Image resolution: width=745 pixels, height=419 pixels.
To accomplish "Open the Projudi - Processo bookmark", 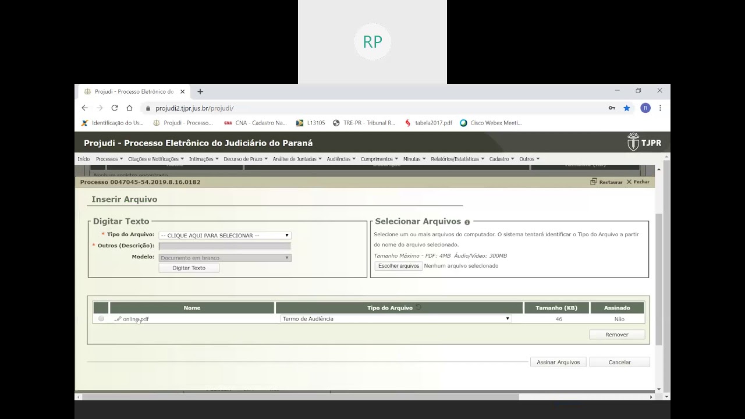I will 183,123.
